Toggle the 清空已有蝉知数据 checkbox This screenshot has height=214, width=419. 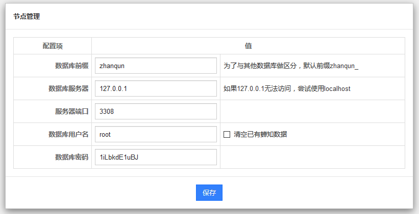click(x=227, y=134)
